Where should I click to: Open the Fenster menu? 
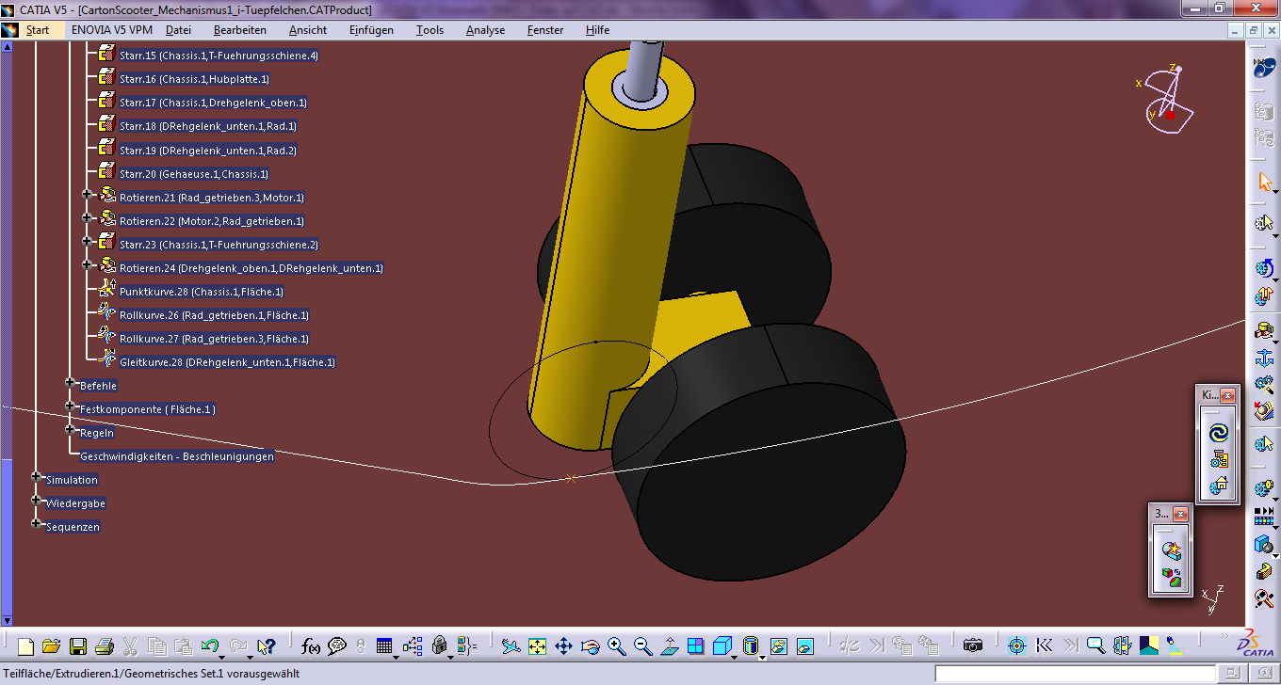pyautogui.click(x=545, y=30)
